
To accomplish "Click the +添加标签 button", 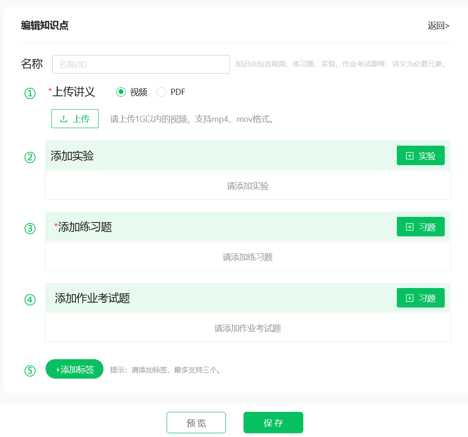I will [75, 369].
